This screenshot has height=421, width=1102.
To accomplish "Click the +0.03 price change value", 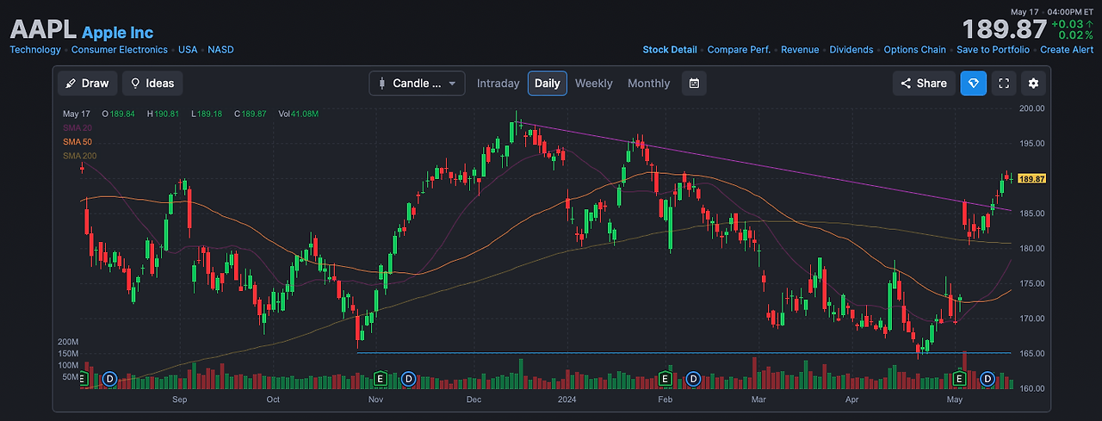I will pos(1068,23).
